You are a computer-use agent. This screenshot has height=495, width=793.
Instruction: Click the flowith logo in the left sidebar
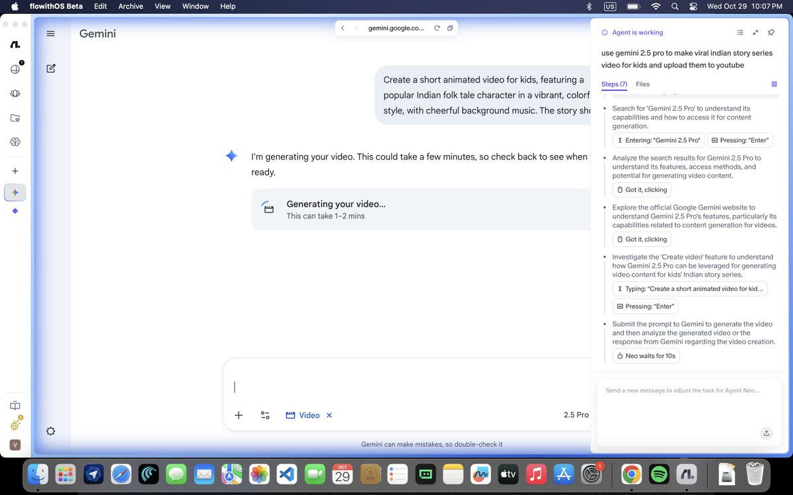15,44
